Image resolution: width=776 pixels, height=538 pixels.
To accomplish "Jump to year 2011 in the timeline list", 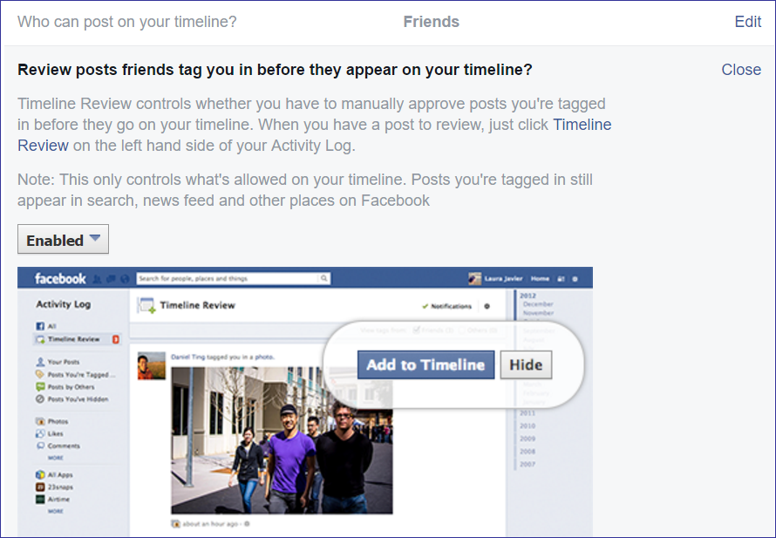I will click(528, 412).
